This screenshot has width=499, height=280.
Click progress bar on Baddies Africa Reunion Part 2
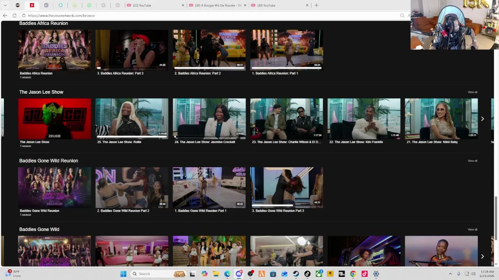pyautogui.click(x=209, y=68)
